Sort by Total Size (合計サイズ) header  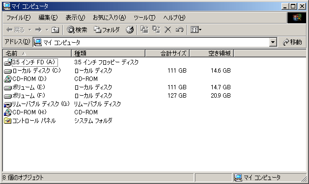(168, 53)
